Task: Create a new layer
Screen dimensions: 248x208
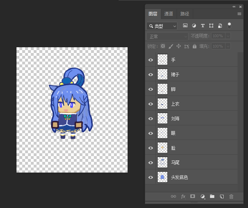Action: pyautogui.click(x=222, y=197)
